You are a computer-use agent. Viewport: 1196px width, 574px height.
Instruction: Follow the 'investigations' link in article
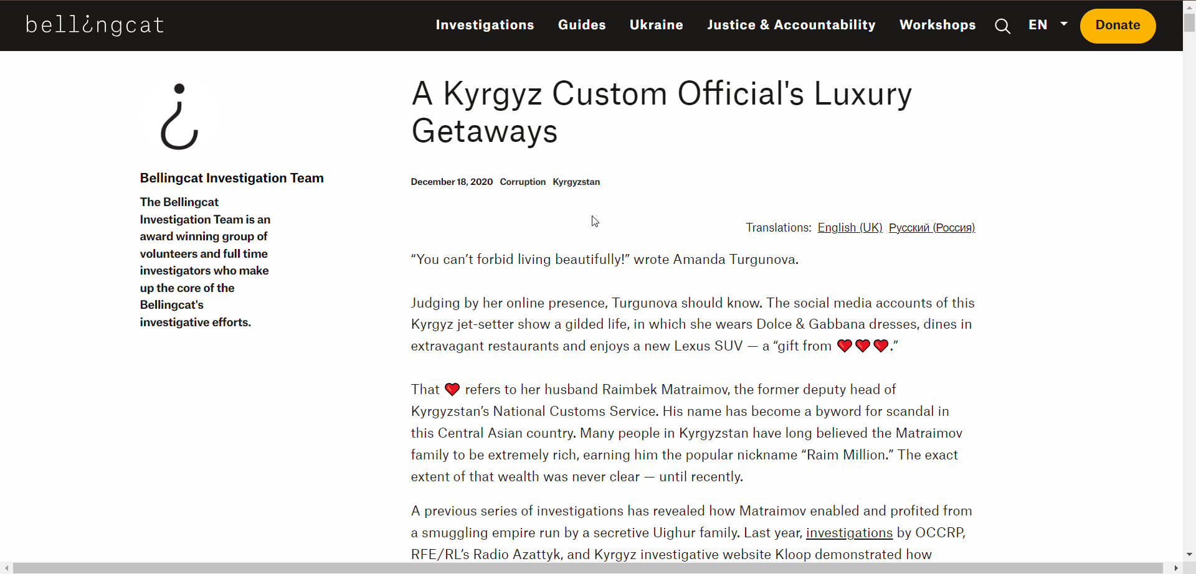(849, 533)
